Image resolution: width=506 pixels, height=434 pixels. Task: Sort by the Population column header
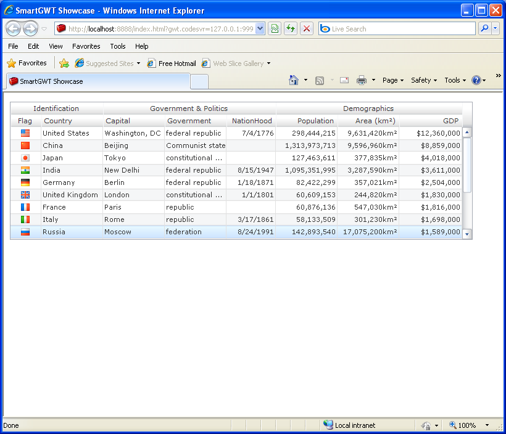point(307,121)
